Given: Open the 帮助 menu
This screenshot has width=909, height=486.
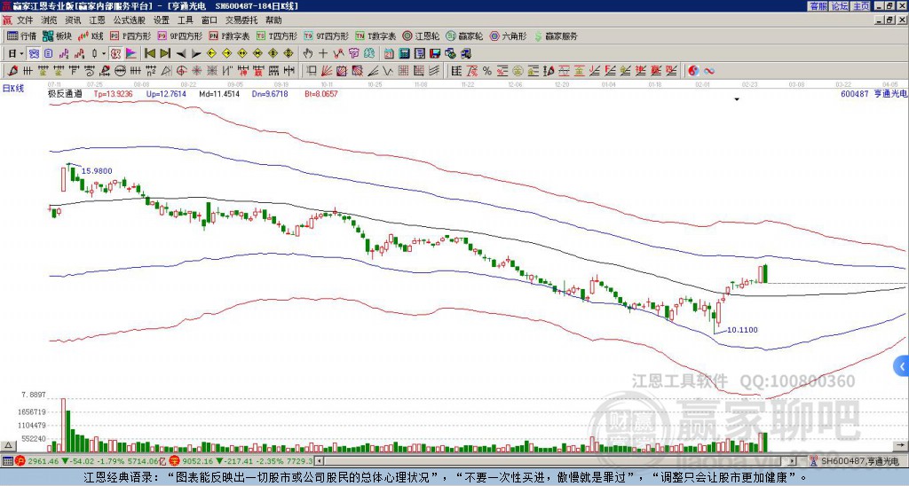Looking at the screenshot, I should tap(273, 20).
